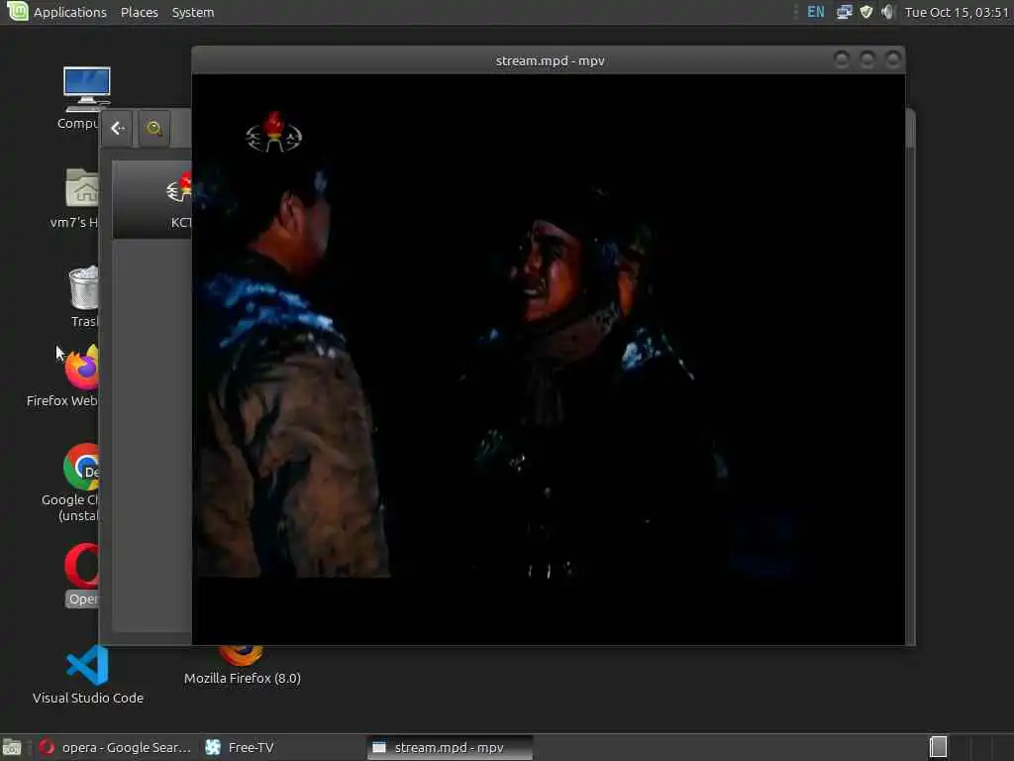Open the System menu

pyautogui.click(x=193, y=12)
